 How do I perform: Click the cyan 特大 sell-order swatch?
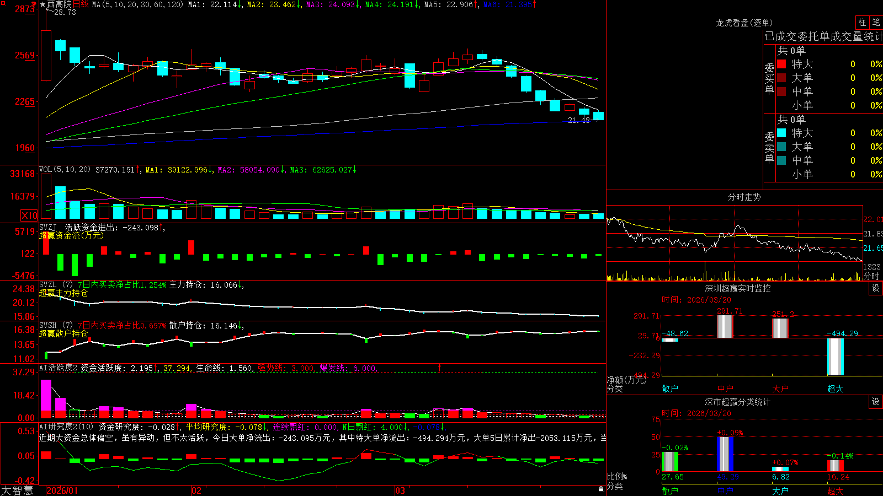tap(781, 133)
